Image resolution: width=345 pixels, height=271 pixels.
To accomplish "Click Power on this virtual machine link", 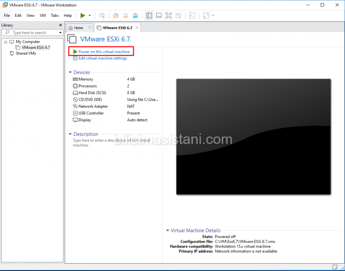I will (x=104, y=52).
